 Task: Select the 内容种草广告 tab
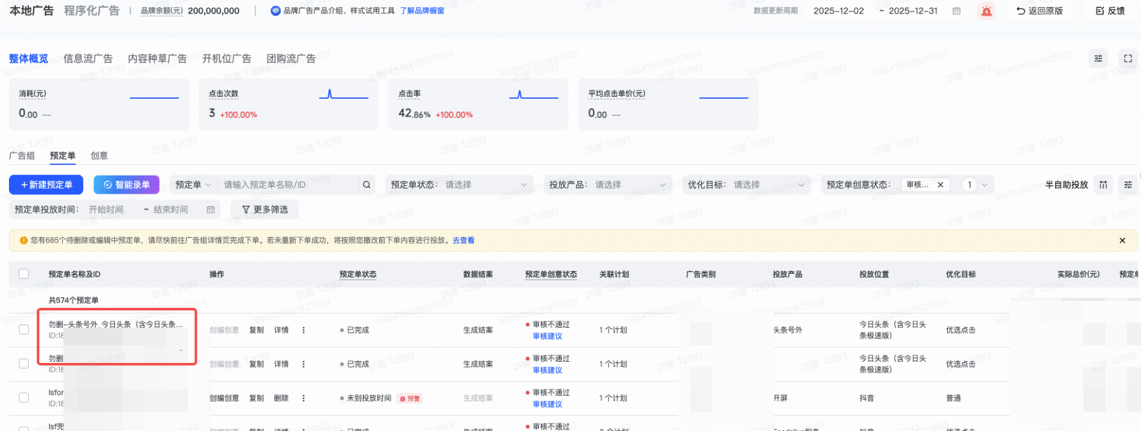pyautogui.click(x=157, y=58)
